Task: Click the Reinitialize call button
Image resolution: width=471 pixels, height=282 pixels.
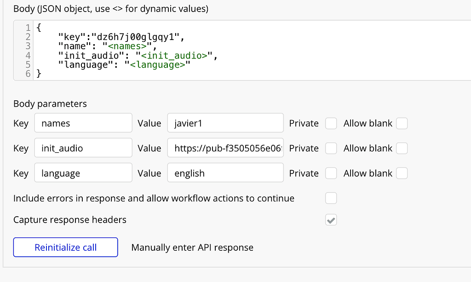Action: click(65, 247)
